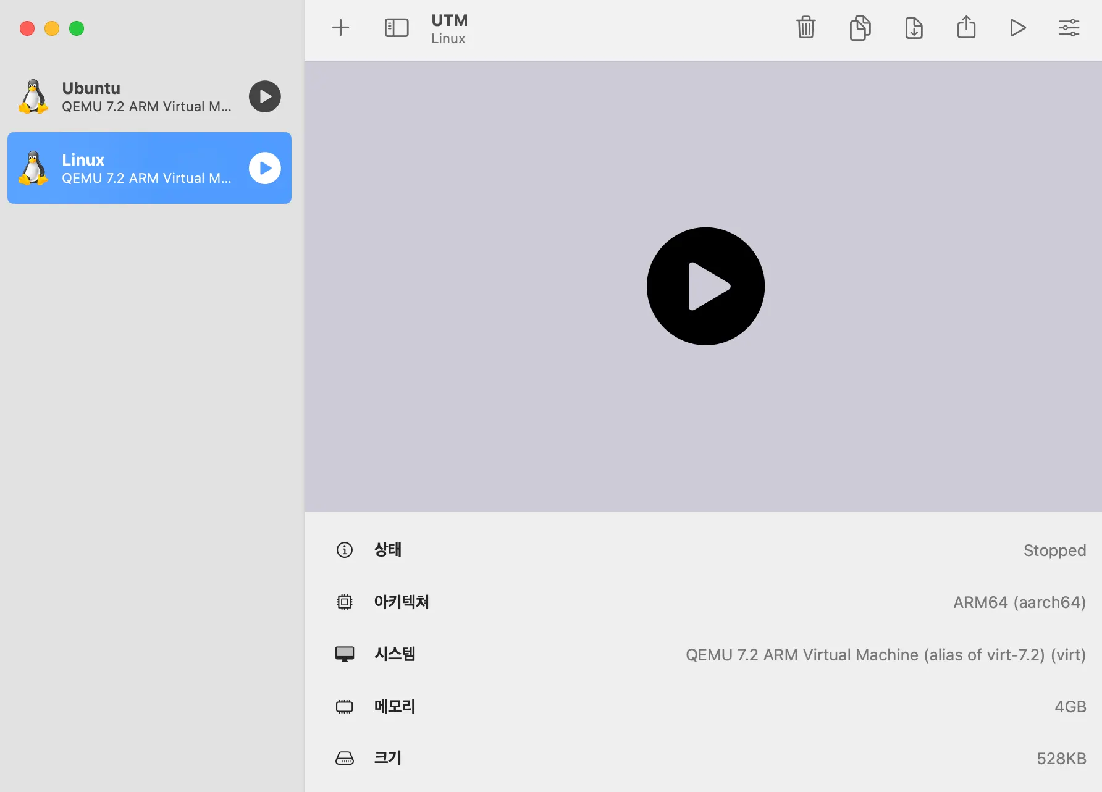Run the VM from the toolbar play icon
This screenshot has height=792, width=1102.
pos(1018,28)
